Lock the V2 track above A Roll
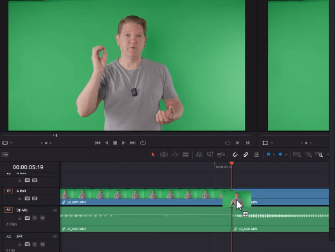Screen dimensions: 335x252 pos(20,180)
